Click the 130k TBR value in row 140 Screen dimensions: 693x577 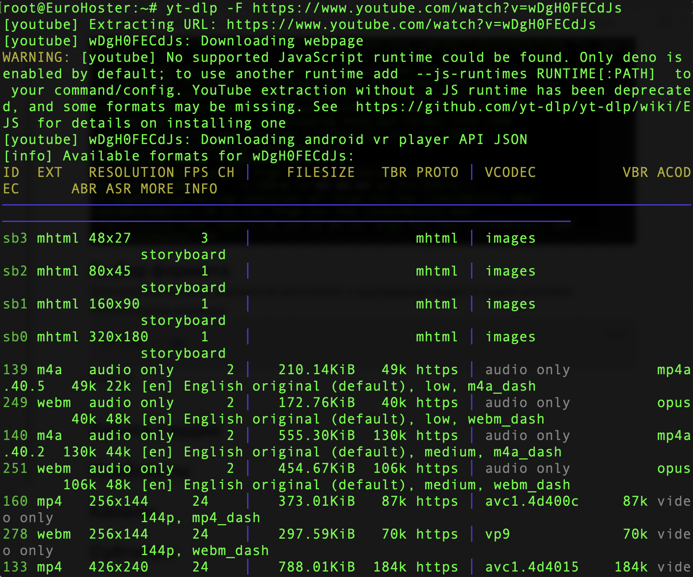coord(390,435)
